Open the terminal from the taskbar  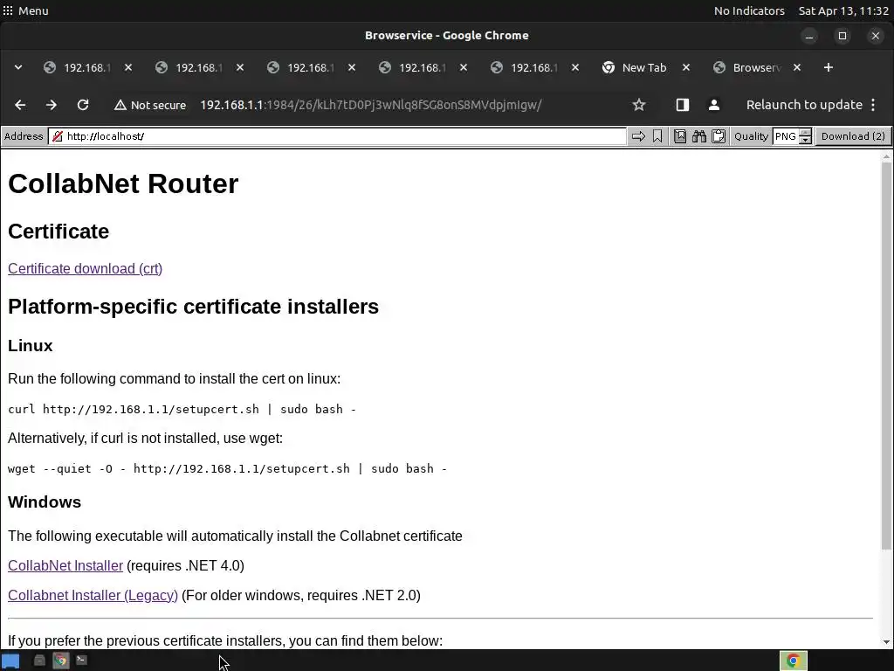[x=81, y=661]
